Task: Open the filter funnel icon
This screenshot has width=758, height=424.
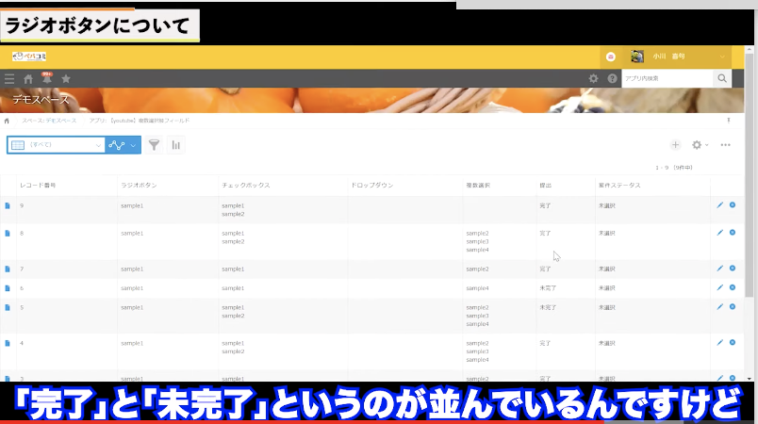Action: pos(153,145)
